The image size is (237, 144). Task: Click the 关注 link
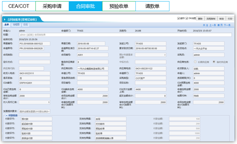point(205,25)
